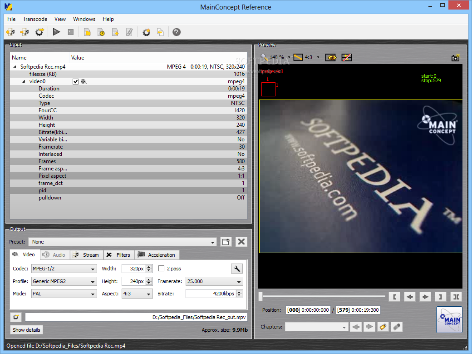This screenshot has height=354, width=472.
Task: Open advanced codec settings wrench button
Action: pyautogui.click(x=237, y=269)
